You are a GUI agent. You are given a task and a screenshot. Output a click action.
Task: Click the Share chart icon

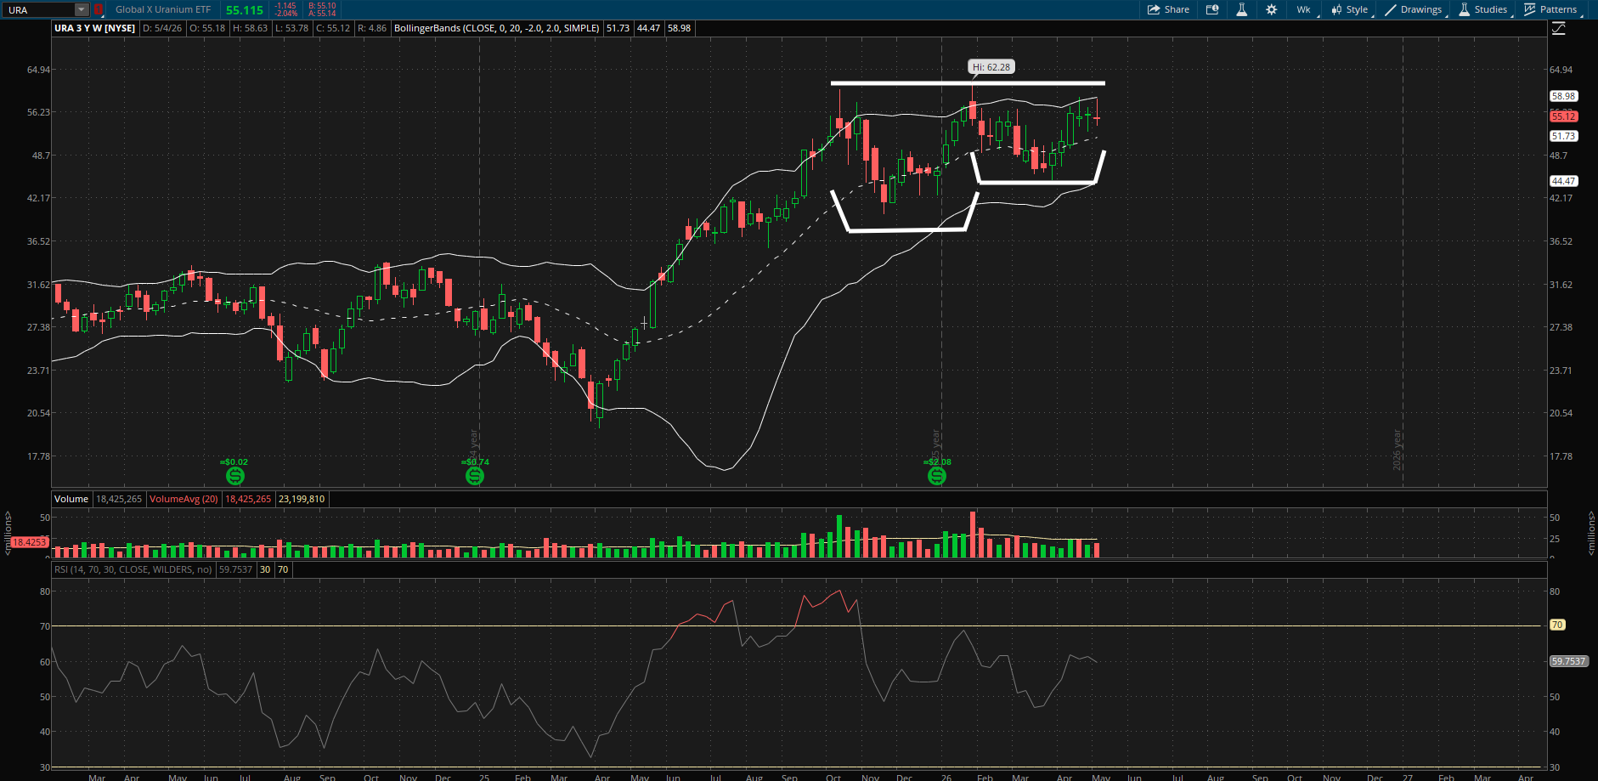[1168, 9]
